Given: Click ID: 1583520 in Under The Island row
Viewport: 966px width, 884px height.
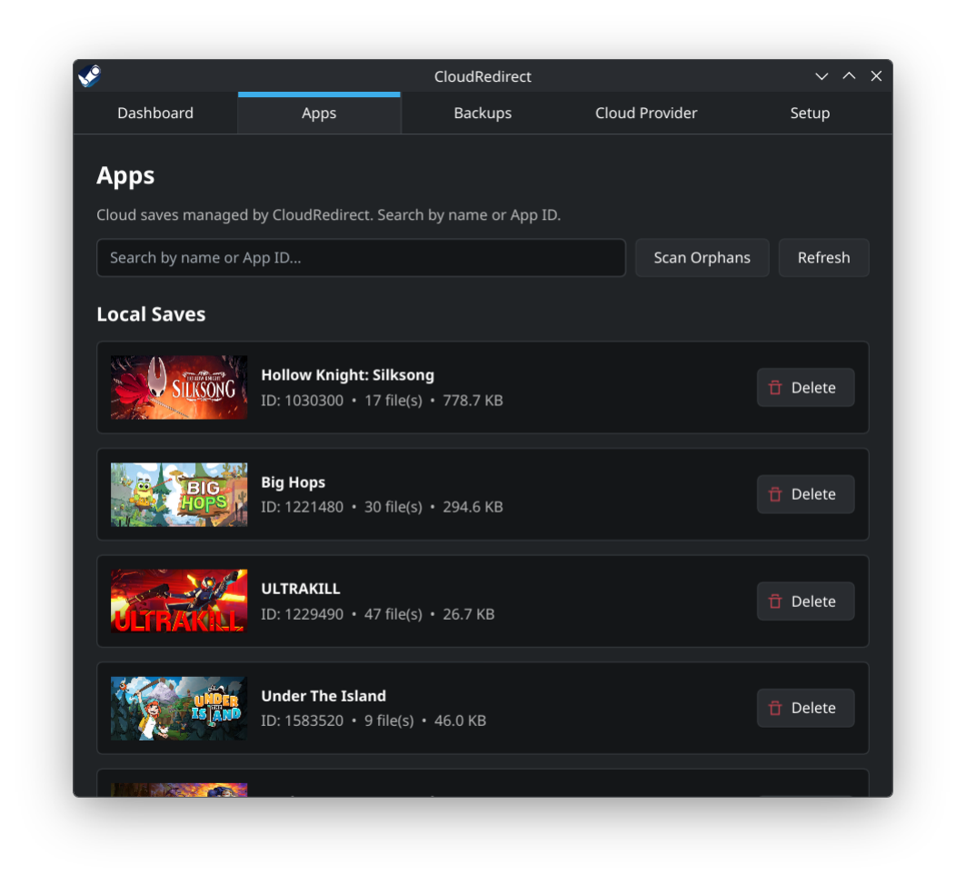Looking at the screenshot, I should [302, 720].
